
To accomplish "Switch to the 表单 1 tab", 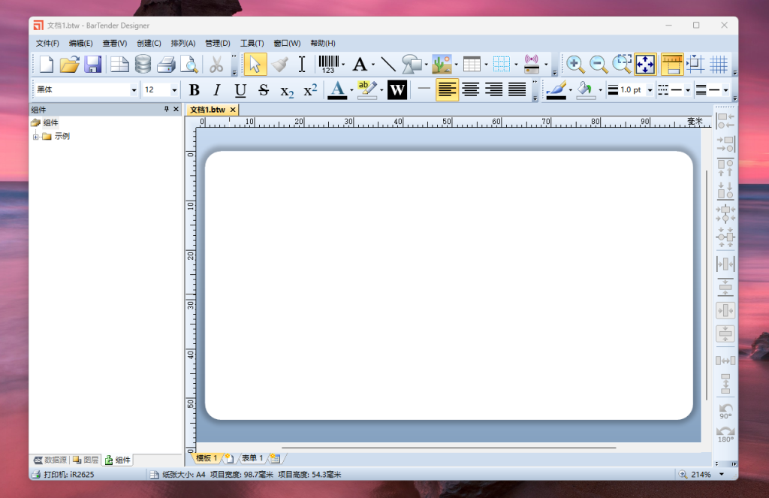I will (252, 458).
